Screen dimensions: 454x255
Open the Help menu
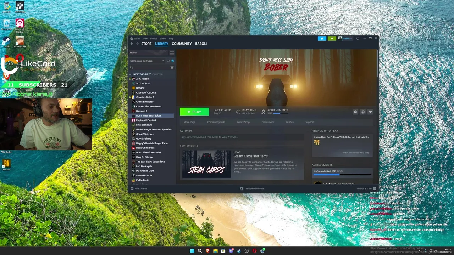pyautogui.click(x=171, y=38)
